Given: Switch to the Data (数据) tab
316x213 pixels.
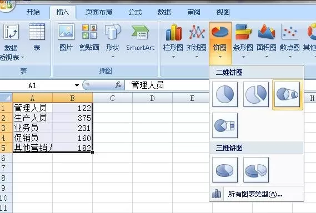Looking at the screenshot, I should (164, 12).
